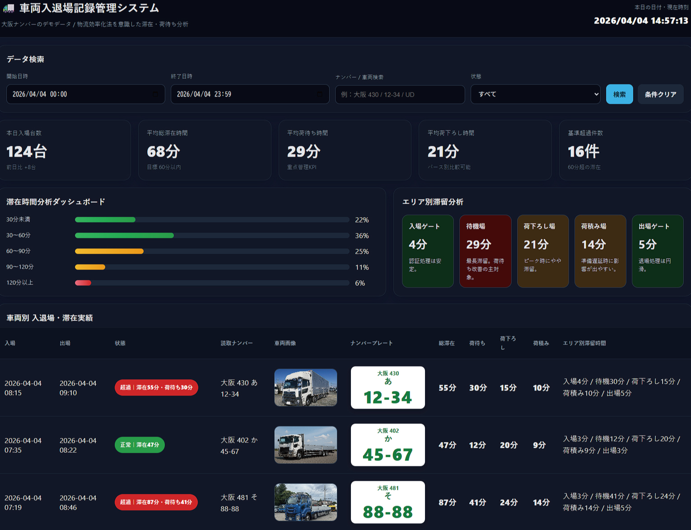Click the red 120分以上 progress bar

pos(84,283)
